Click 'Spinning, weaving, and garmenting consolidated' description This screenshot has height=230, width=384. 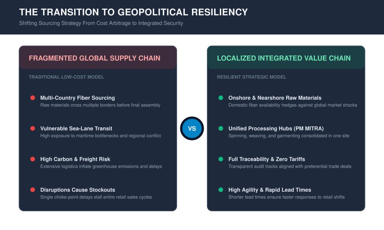[x=289, y=136]
